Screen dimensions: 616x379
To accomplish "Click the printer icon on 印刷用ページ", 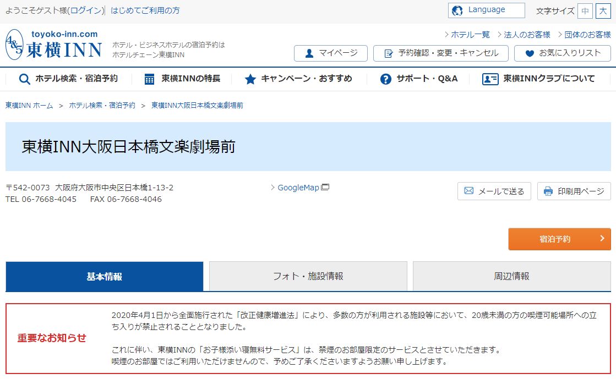I will 548,191.
